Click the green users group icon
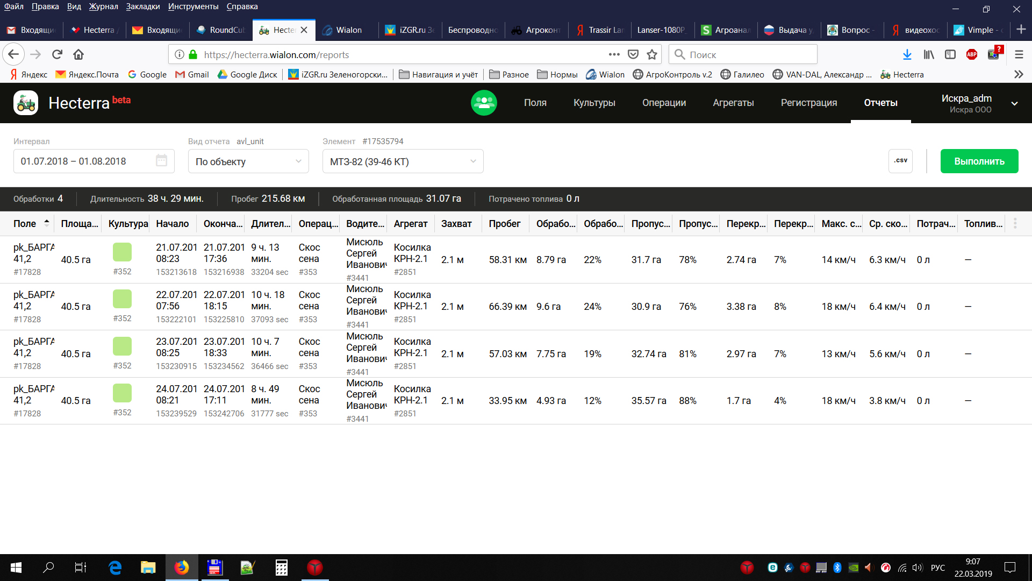 point(484,103)
